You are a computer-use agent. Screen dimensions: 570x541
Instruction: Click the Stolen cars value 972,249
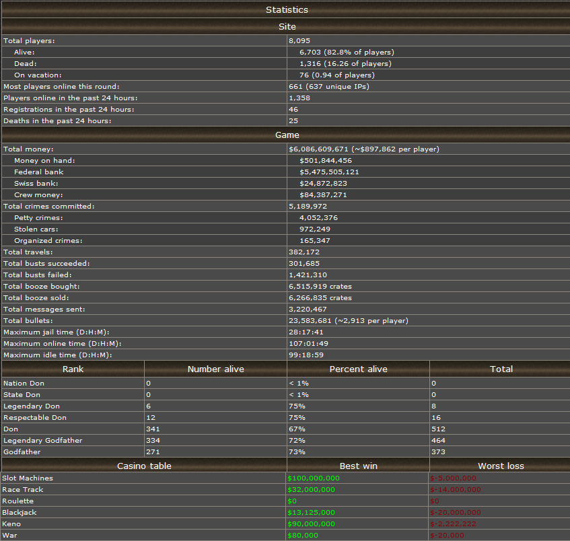tap(315, 229)
